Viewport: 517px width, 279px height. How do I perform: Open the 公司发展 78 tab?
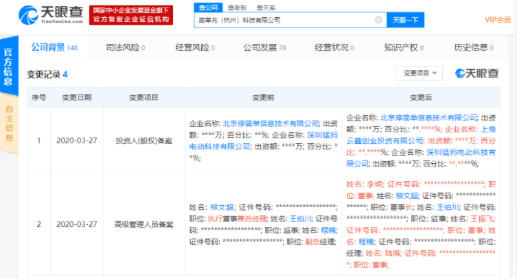tap(264, 47)
